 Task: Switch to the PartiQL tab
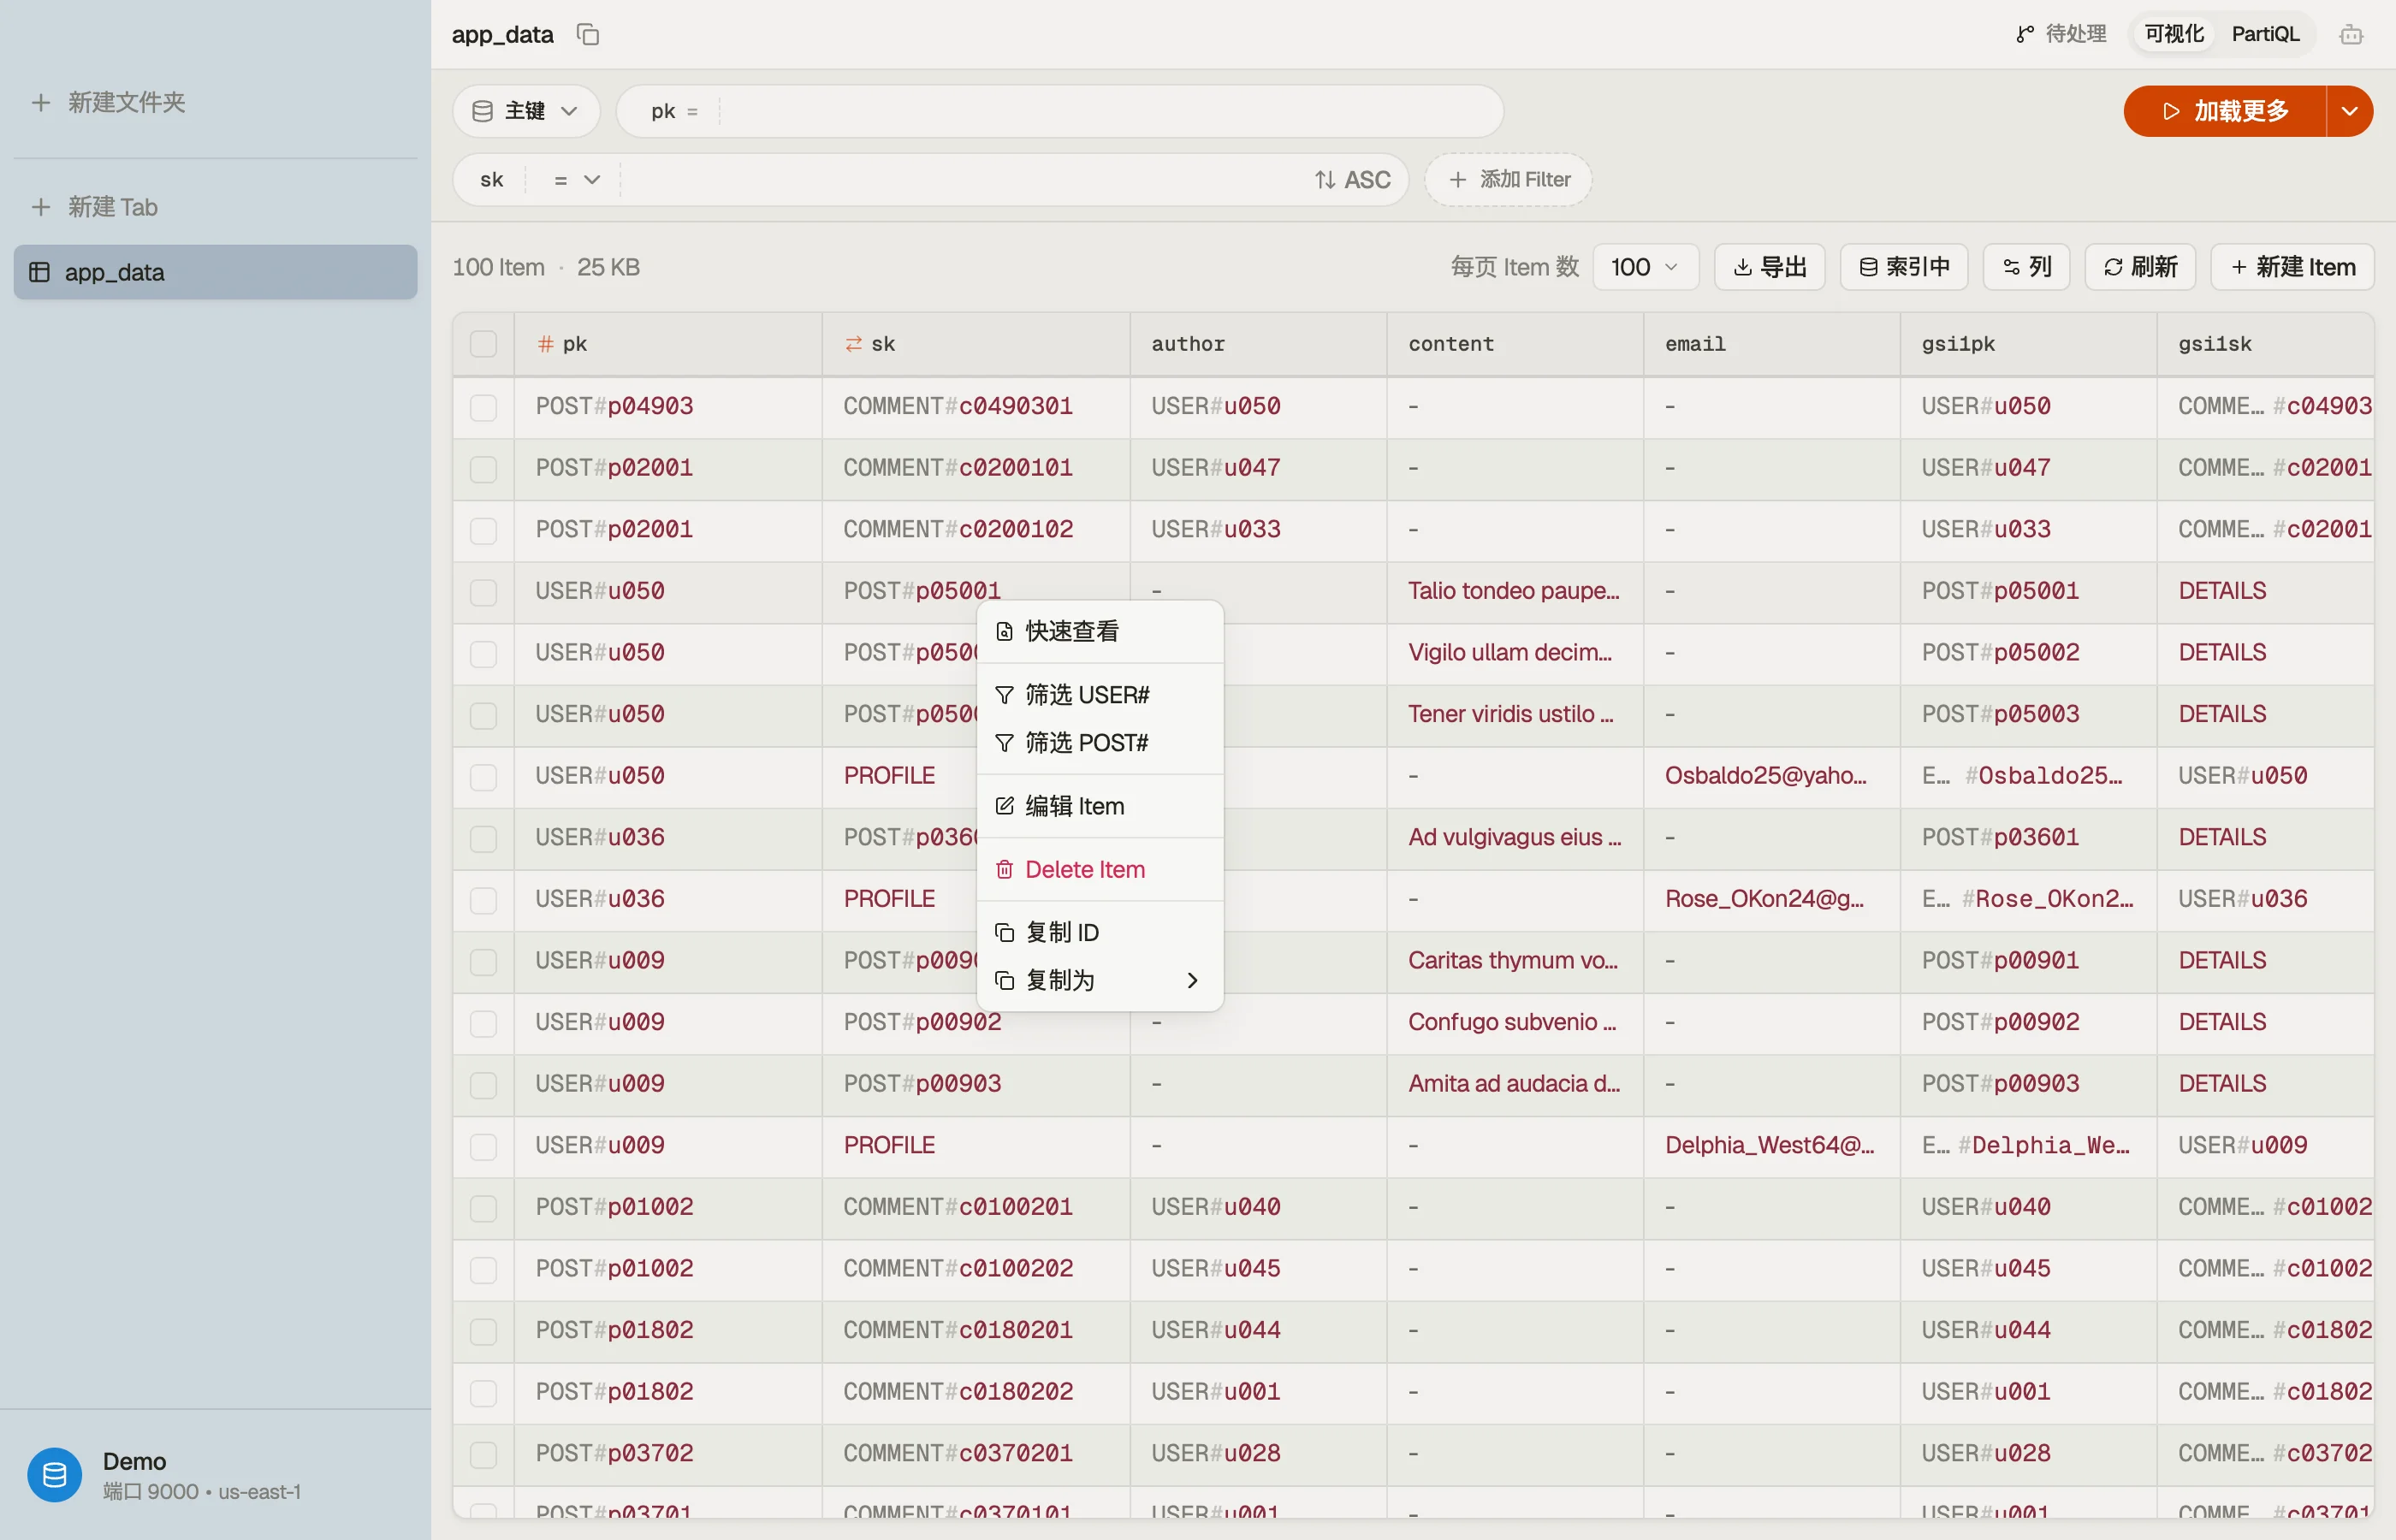click(2265, 35)
